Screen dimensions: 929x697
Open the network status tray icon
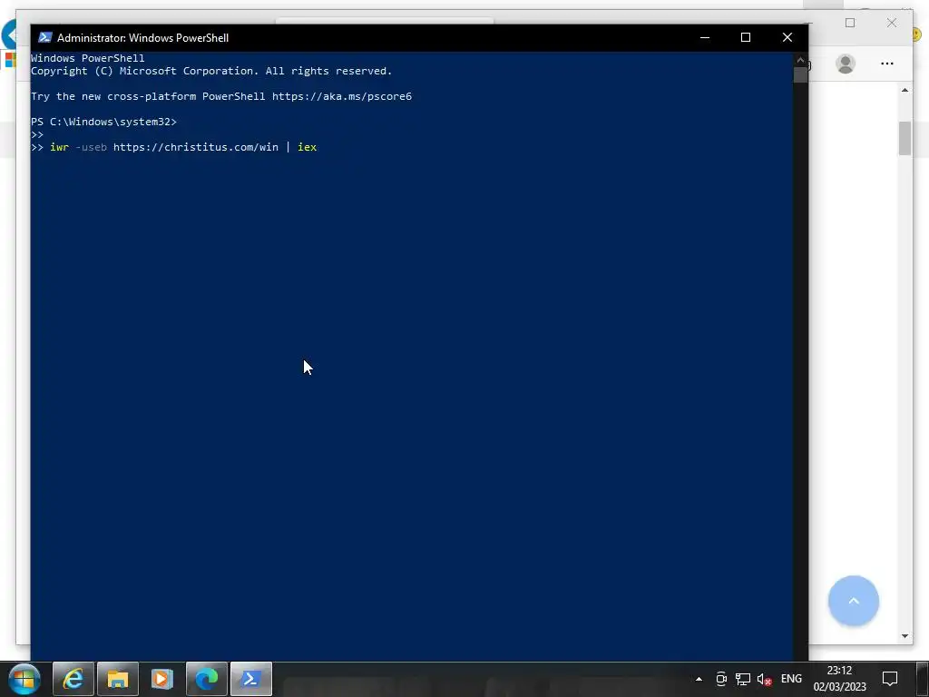click(742, 679)
